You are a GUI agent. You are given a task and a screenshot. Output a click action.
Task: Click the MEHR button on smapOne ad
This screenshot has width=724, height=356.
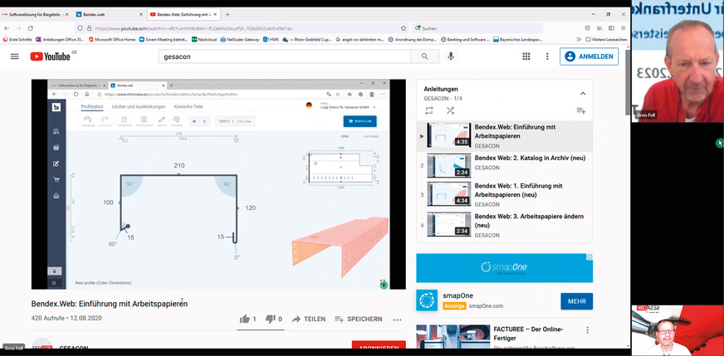[x=576, y=300]
